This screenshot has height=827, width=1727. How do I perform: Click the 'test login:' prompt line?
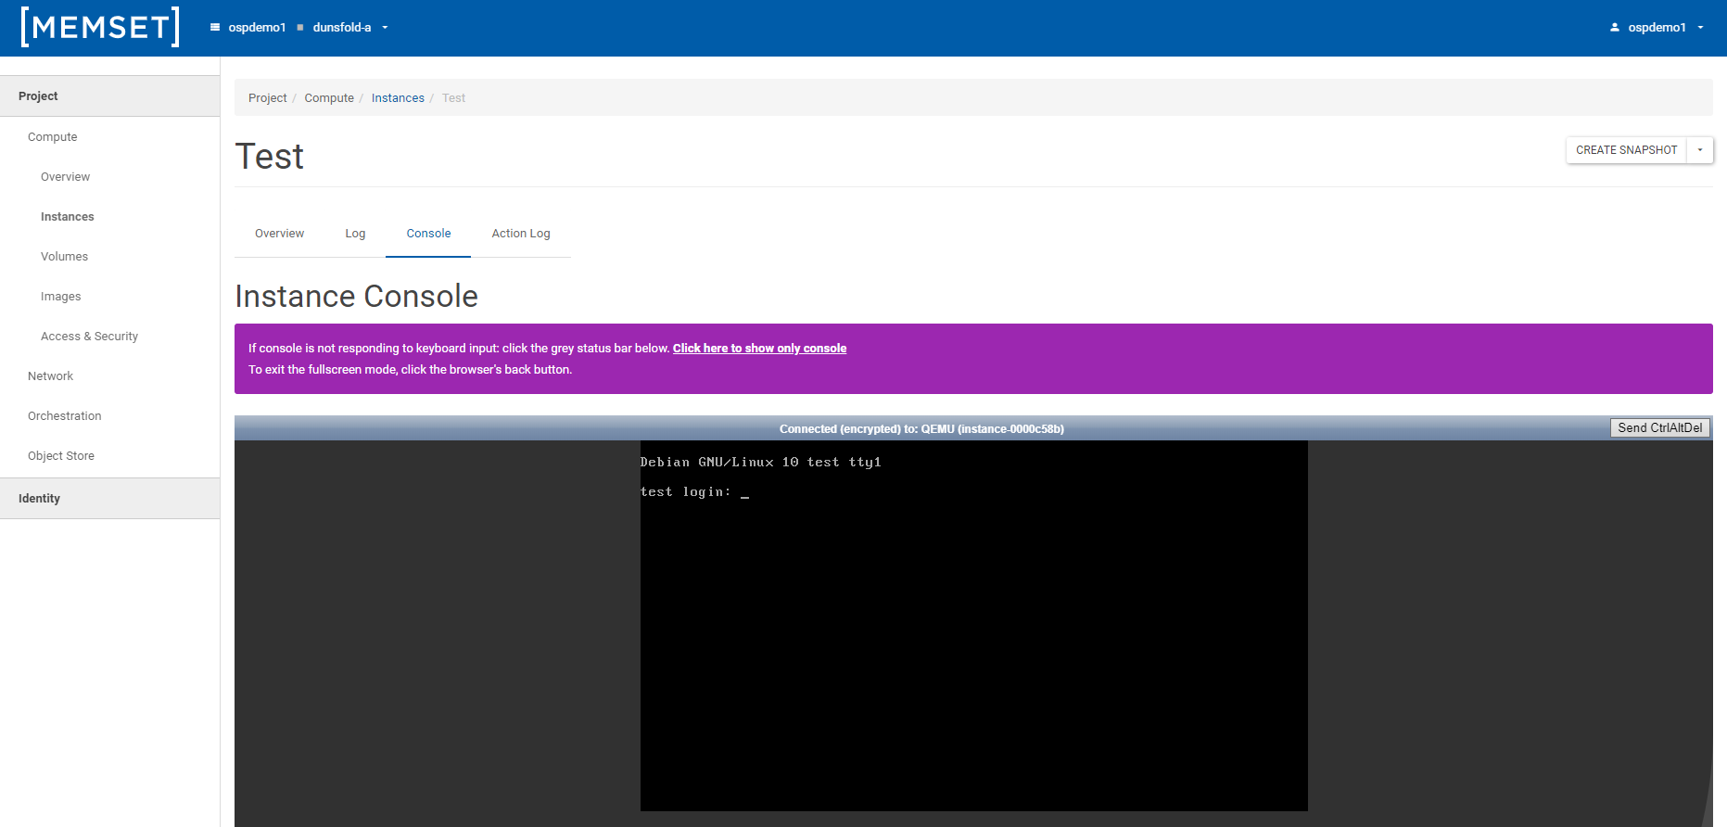pyautogui.click(x=694, y=492)
